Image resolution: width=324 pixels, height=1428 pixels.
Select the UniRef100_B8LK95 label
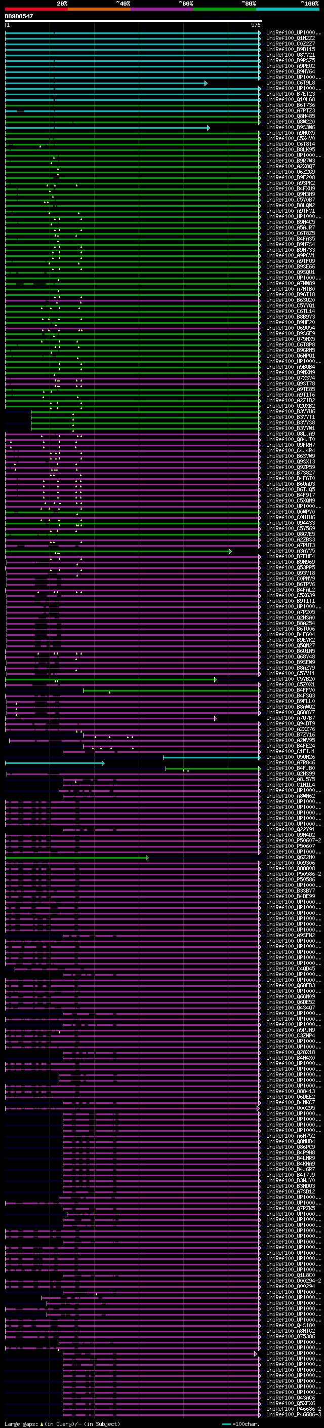[291, 149]
